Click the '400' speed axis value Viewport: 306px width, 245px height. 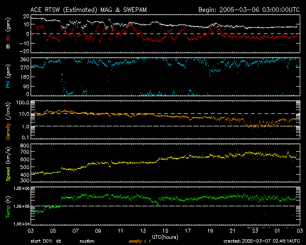click(x=25, y=175)
